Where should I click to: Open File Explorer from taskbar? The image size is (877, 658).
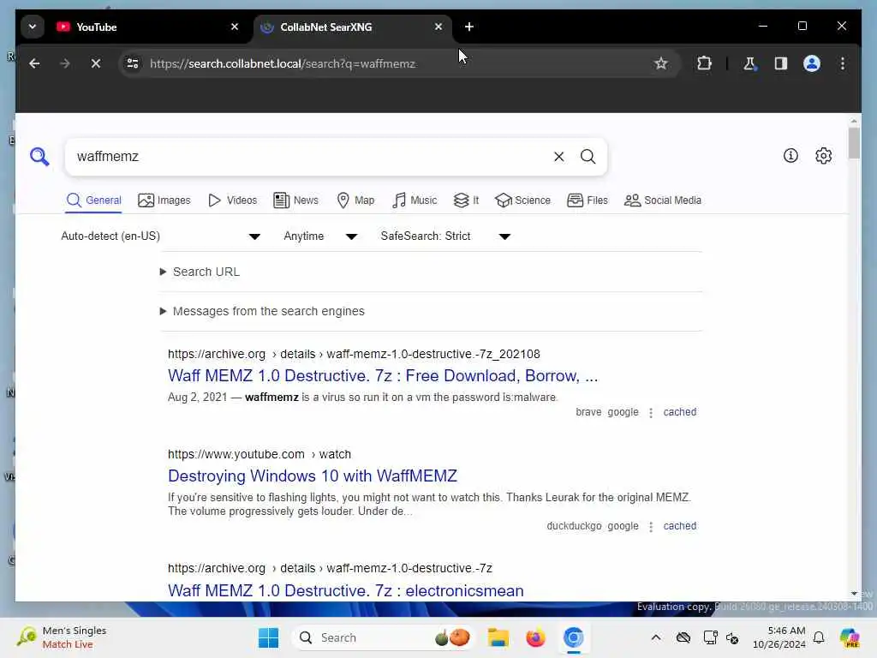498,637
